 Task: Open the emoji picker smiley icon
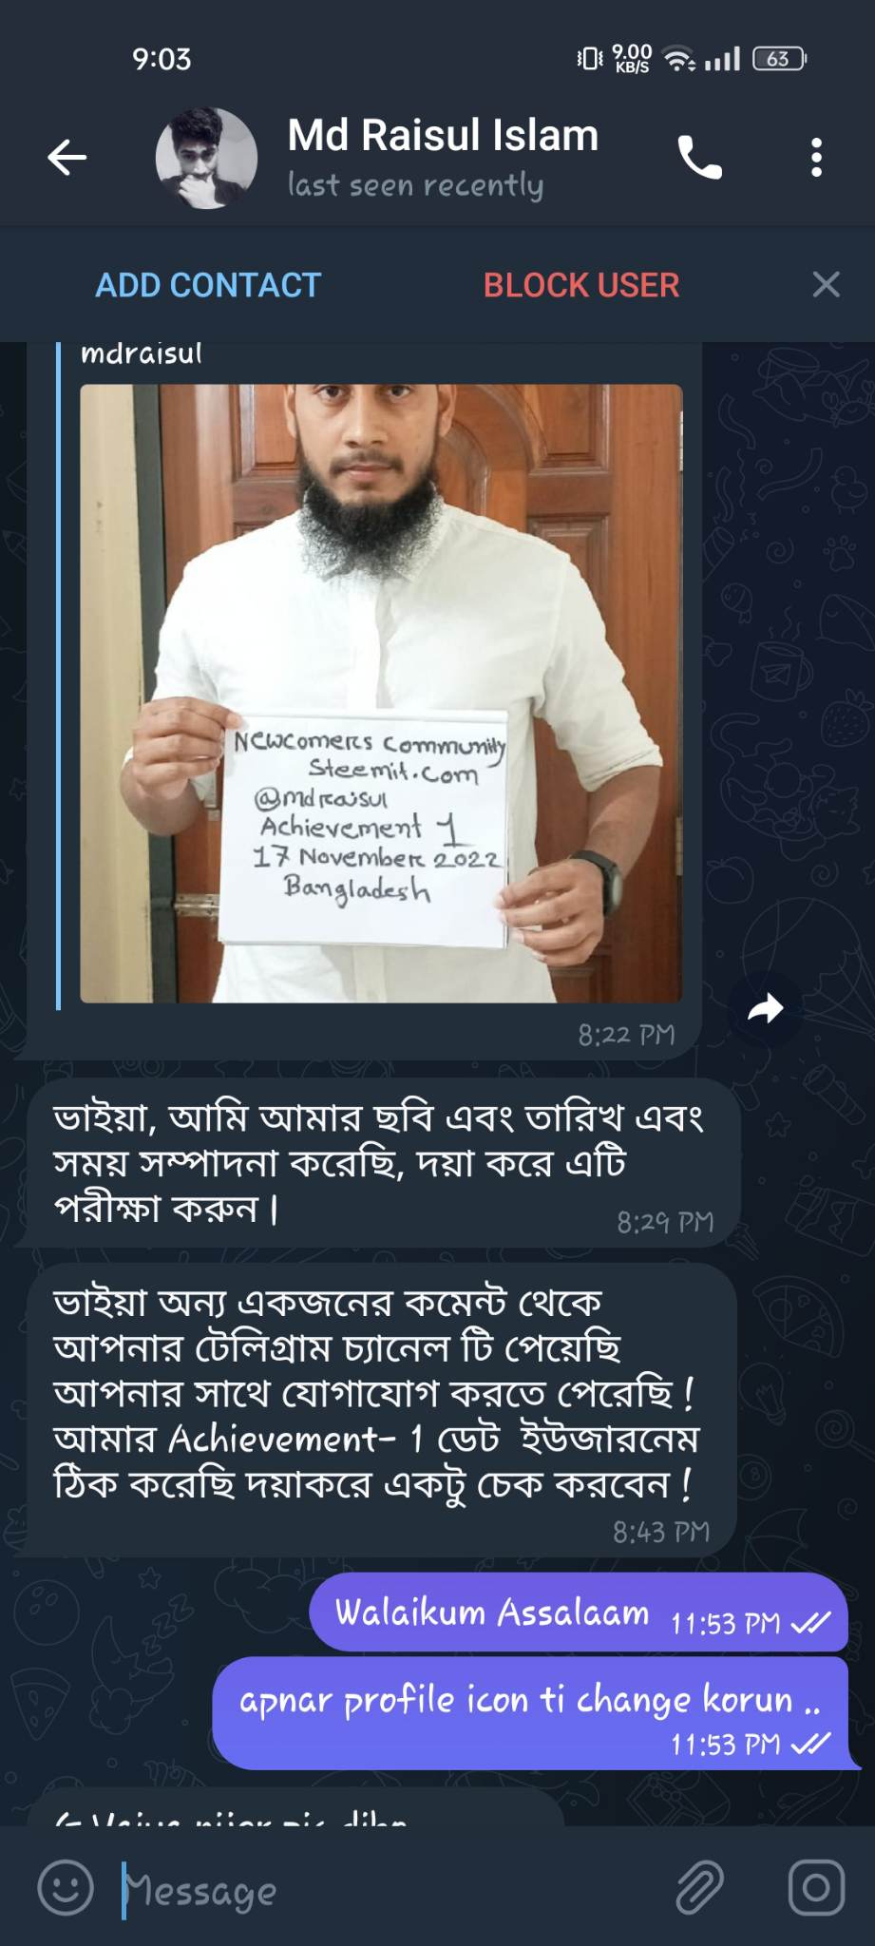[x=66, y=1887]
